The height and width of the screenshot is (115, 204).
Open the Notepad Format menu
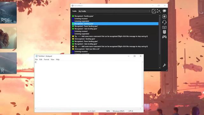point(47,59)
